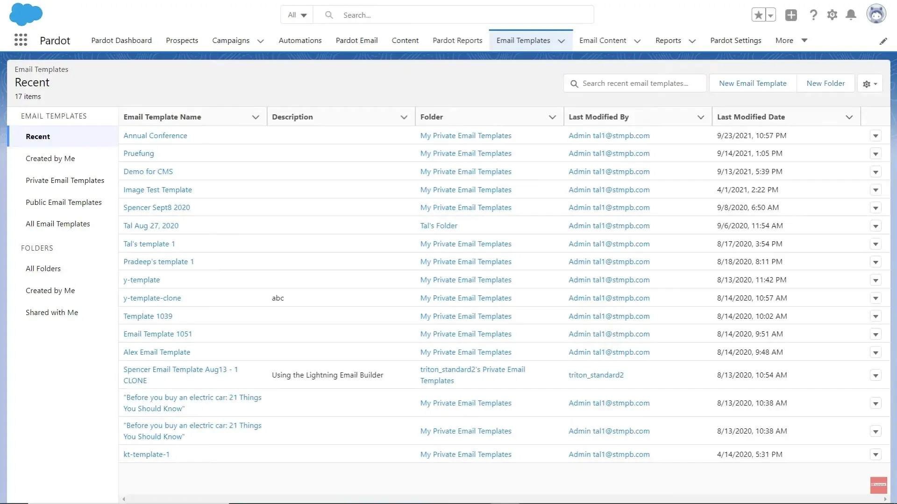Open the Notifications bell icon
The width and height of the screenshot is (897, 504).
click(x=851, y=15)
